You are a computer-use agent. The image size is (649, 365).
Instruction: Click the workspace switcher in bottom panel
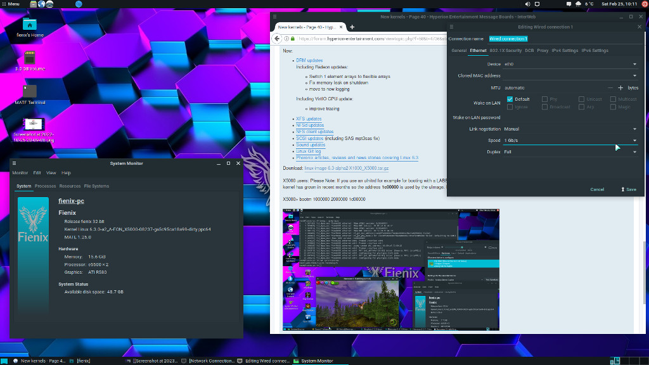coord(629,361)
